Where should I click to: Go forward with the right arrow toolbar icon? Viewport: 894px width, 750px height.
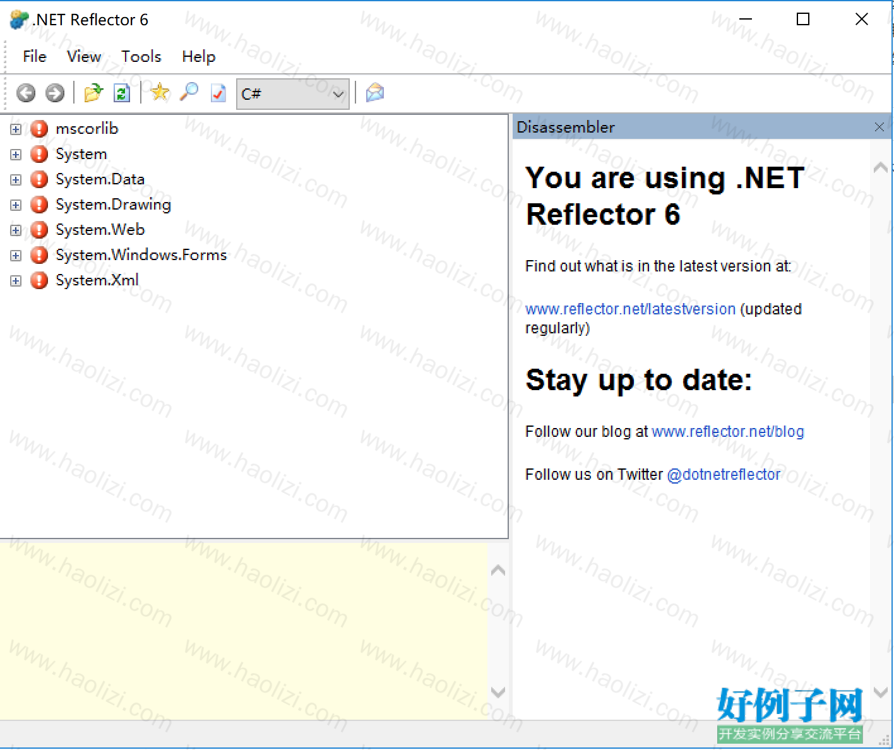click(x=55, y=93)
